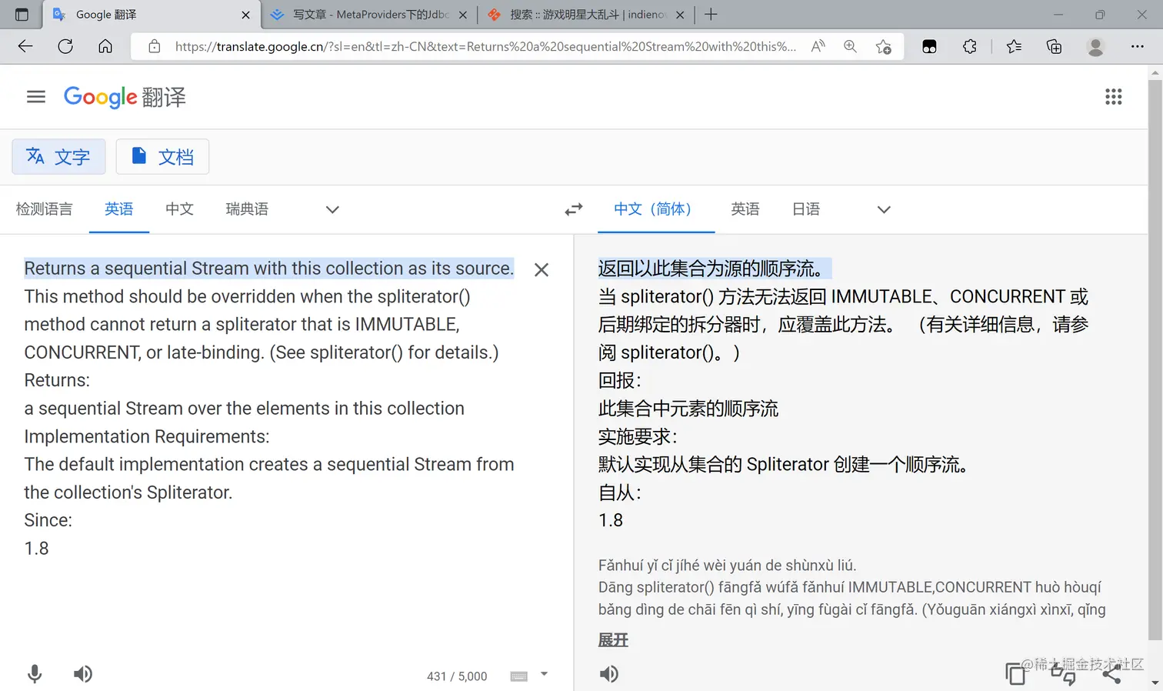The width and height of the screenshot is (1163, 691).
Task: Click the source text line 'Since:'
Action: (48, 520)
